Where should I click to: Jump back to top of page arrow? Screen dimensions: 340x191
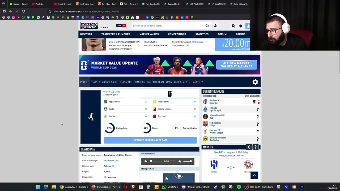254,175
